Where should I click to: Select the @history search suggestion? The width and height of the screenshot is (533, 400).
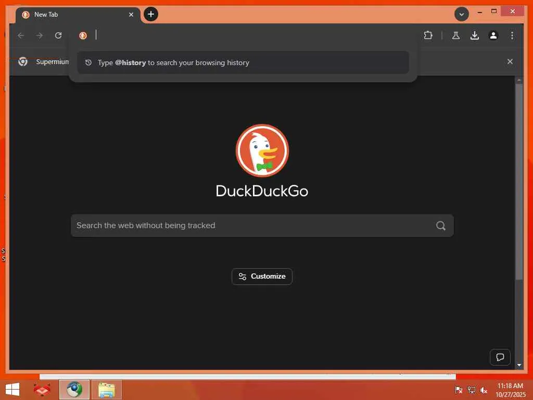(x=243, y=63)
